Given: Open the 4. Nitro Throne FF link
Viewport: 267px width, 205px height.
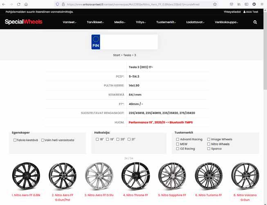Looking at the screenshot, I should pyautogui.click(x=135, y=195).
